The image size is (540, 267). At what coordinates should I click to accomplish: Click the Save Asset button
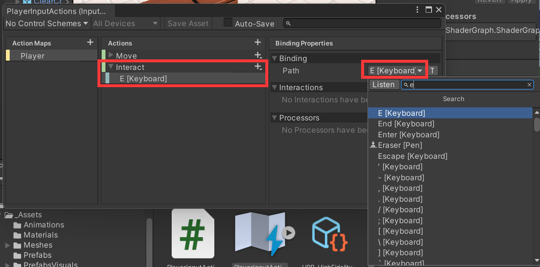188,24
